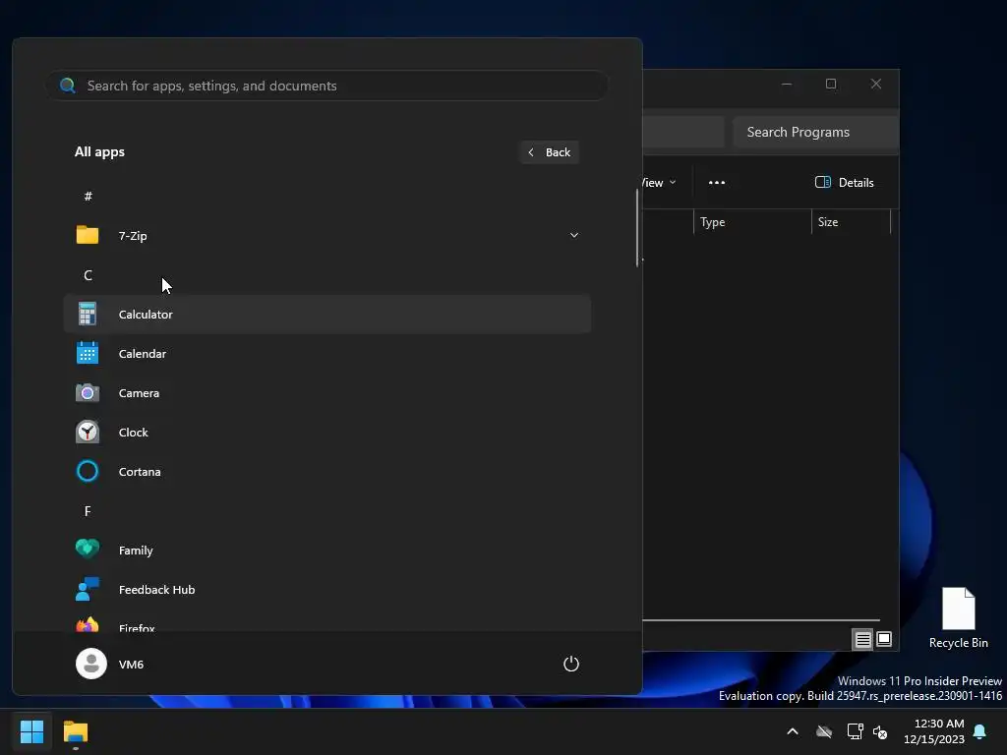Viewport: 1007px width, 755px height.
Task: Click the Start menu search box
Action: coord(326,86)
